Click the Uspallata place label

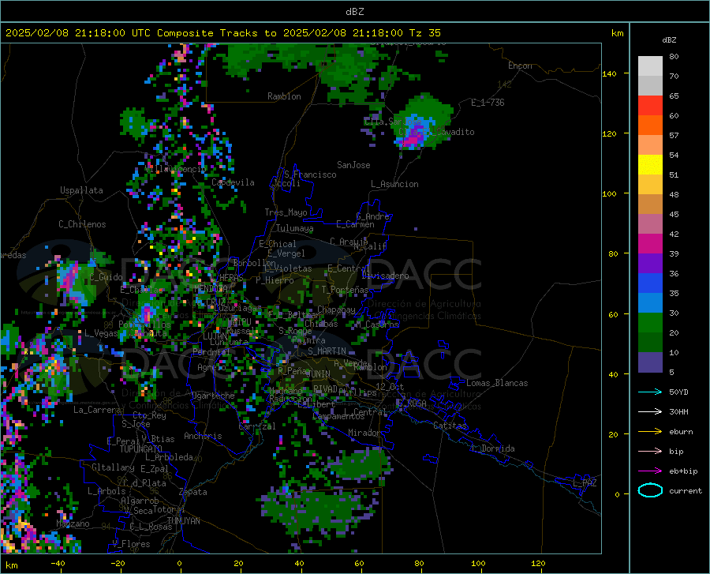tap(81, 190)
